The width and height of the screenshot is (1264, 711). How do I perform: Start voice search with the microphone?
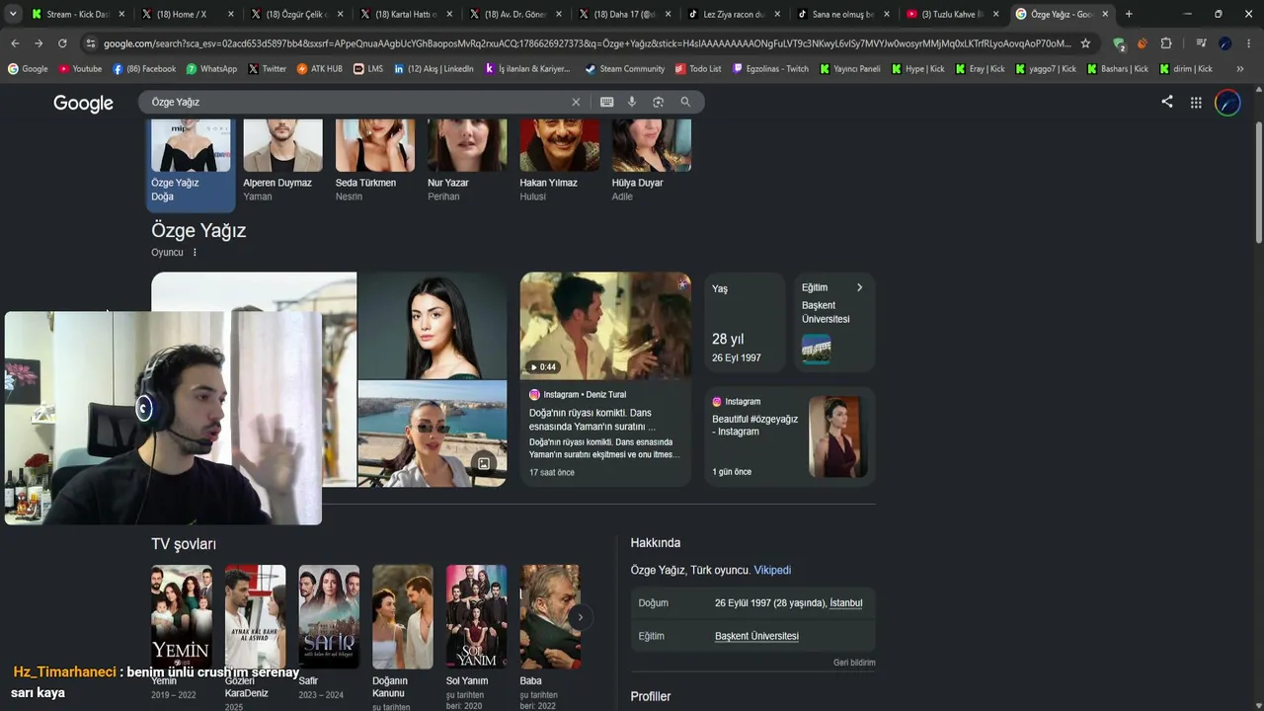click(632, 102)
